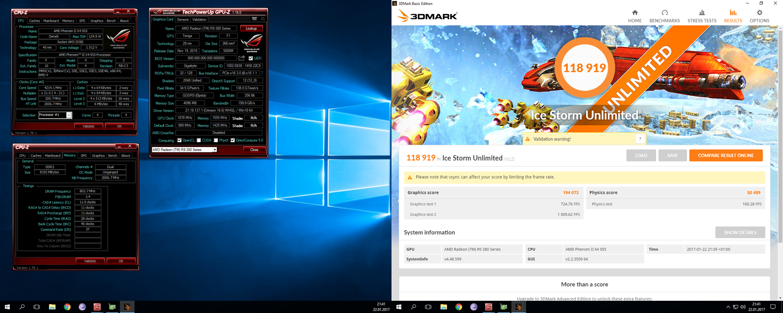Click the Start button under the 3DMark window
Screen dimensions: 783x313
[x=399, y=307]
